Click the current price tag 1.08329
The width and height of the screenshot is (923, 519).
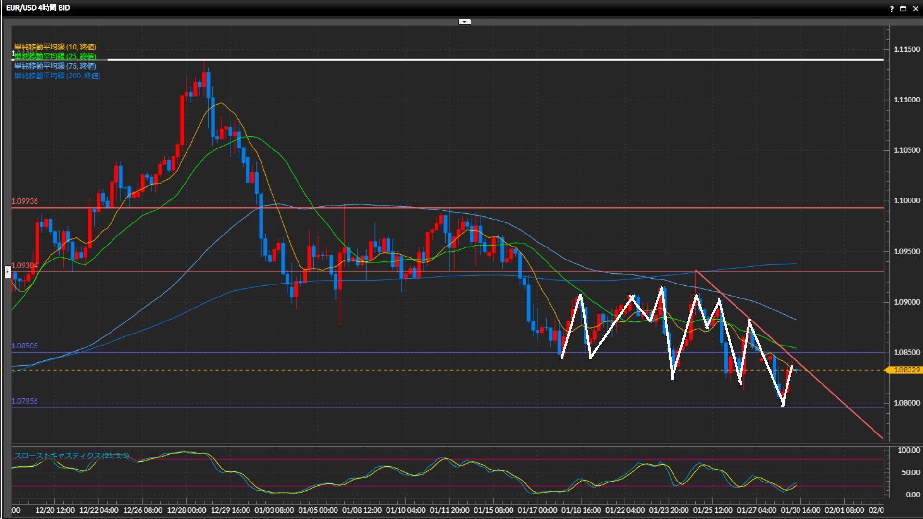coord(906,370)
